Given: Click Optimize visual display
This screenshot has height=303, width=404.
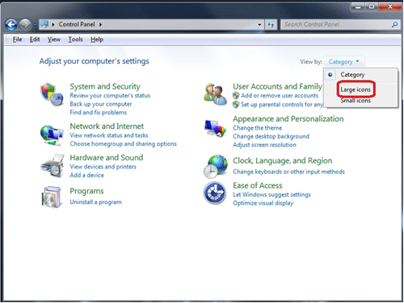Looking at the screenshot, I should coord(263,203).
